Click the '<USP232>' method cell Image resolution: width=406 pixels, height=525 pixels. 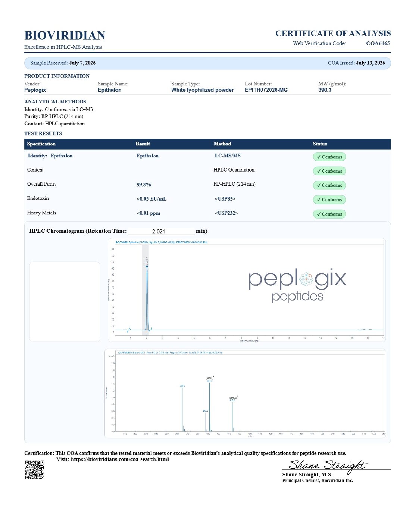226,213
